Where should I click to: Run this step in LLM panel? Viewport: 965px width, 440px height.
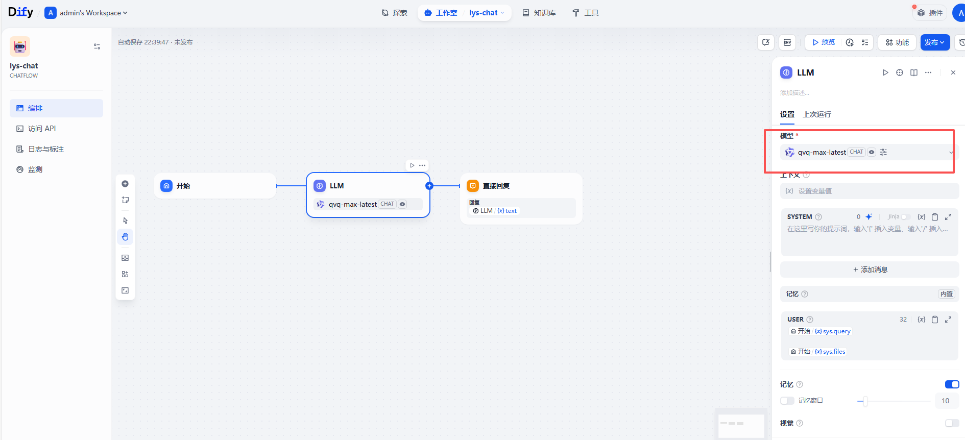pyautogui.click(x=885, y=72)
